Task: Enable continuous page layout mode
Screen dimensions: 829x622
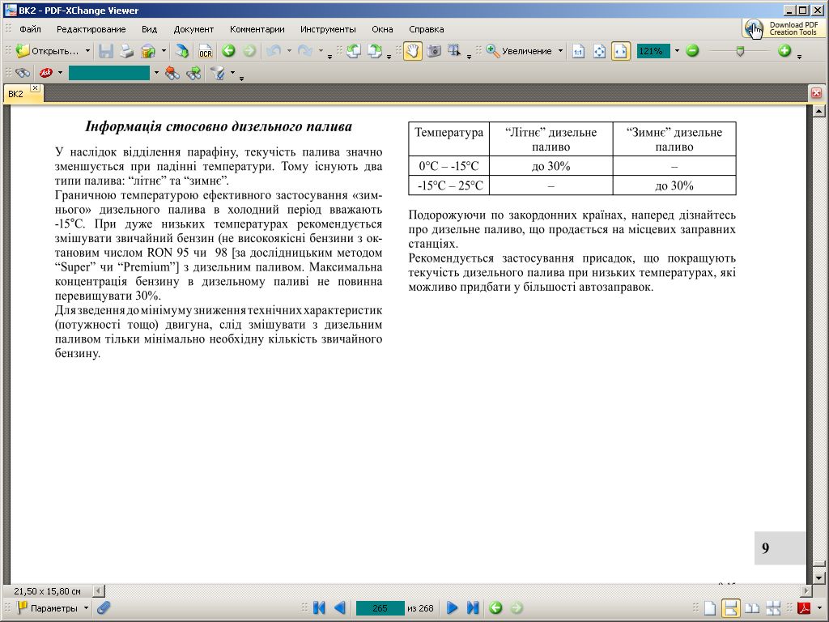Action: click(731, 607)
